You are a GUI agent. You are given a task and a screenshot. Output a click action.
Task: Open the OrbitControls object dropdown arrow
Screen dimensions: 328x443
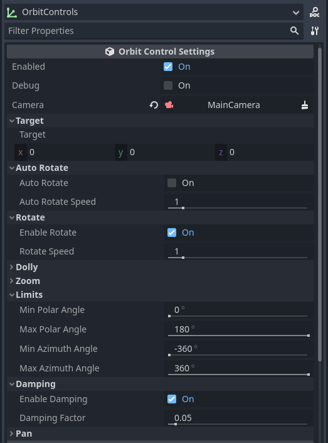point(296,13)
